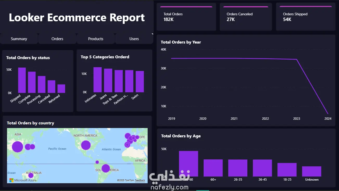Choose the Tops & Tees category bar
The image size is (339, 191).
click(x=119, y=81)
